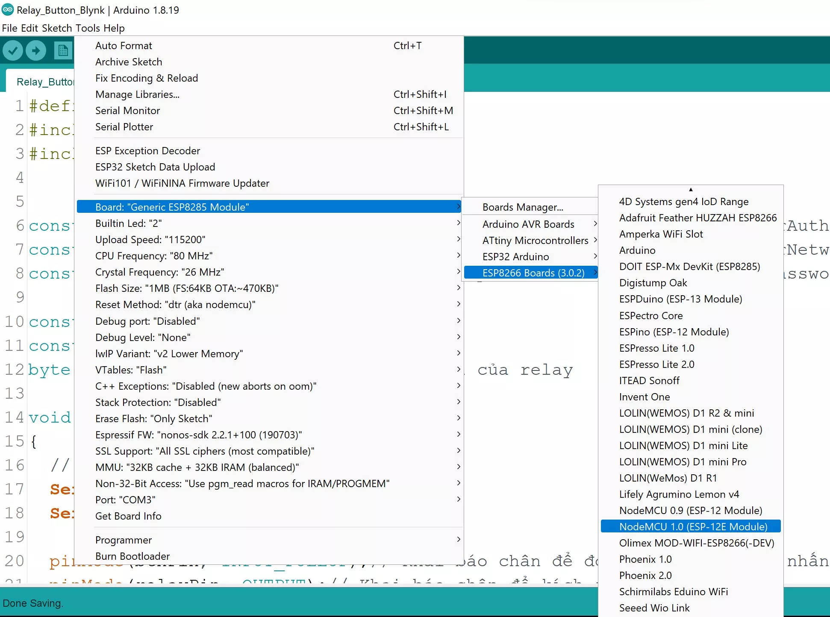The width and height of the screenshot is (830, 617).
Task: Expand ATtiny Microcontrollers submenu
Action: click(531, 241)
